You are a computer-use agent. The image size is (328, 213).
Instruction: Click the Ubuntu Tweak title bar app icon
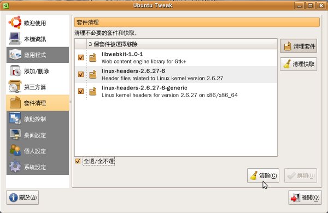tap(6, 5)
